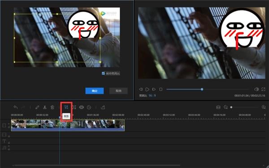Click the preview timecode 00:01:01.04 / 00:02:23.16
The width and height of the screenshot is (269, 168).
pos(250,95)
